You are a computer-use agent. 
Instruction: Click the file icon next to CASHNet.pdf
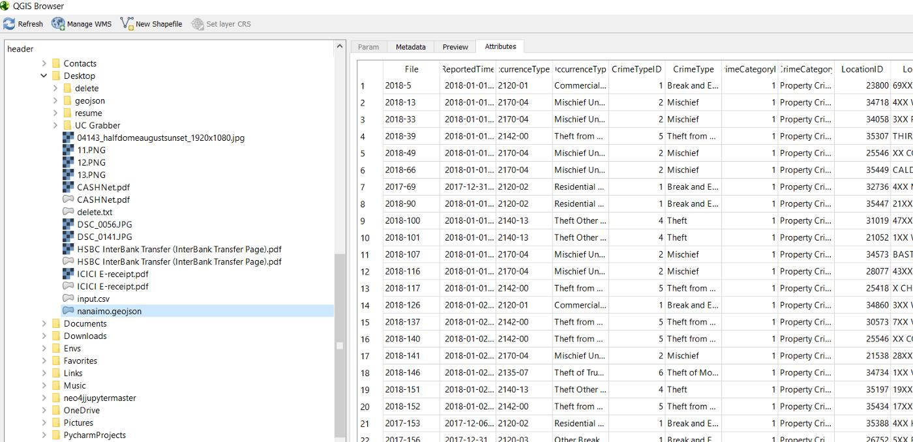(68, 199)
